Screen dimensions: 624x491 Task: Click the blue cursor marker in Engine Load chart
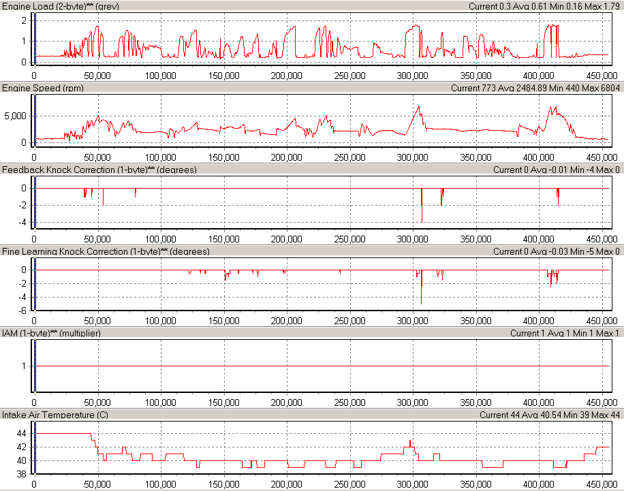click(33, 39)
